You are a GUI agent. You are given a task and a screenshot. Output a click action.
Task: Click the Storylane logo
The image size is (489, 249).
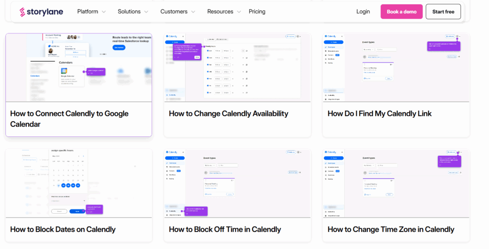pyautogui.click(x=41, y=12)
